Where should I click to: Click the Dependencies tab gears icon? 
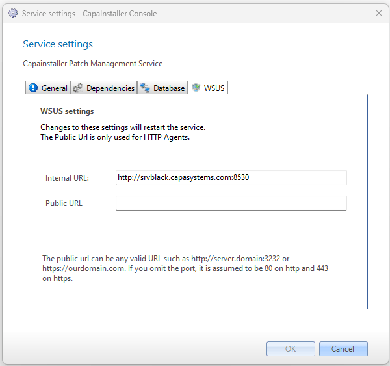(x=78, y=88)
